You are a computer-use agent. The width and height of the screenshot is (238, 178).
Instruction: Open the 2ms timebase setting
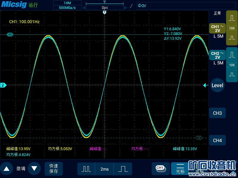coord(104,169)
